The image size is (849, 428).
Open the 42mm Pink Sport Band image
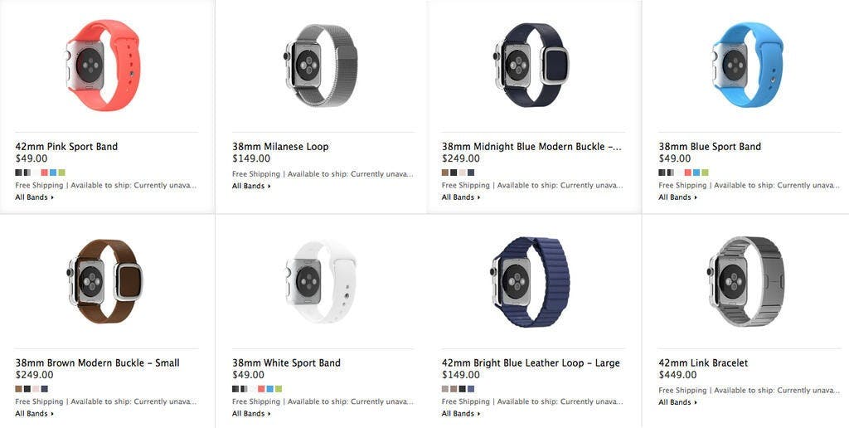(103, 65)
